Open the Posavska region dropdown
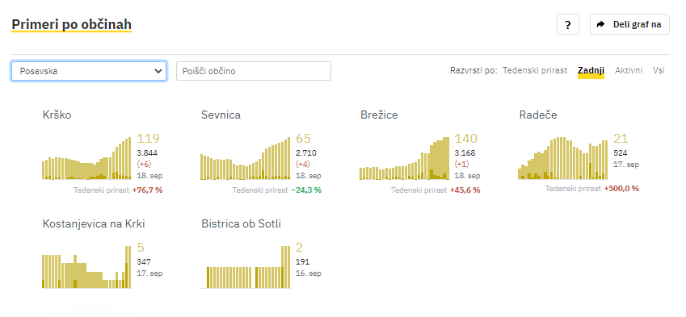The width and height of the screenshot is (686, 317). point(89,71)
